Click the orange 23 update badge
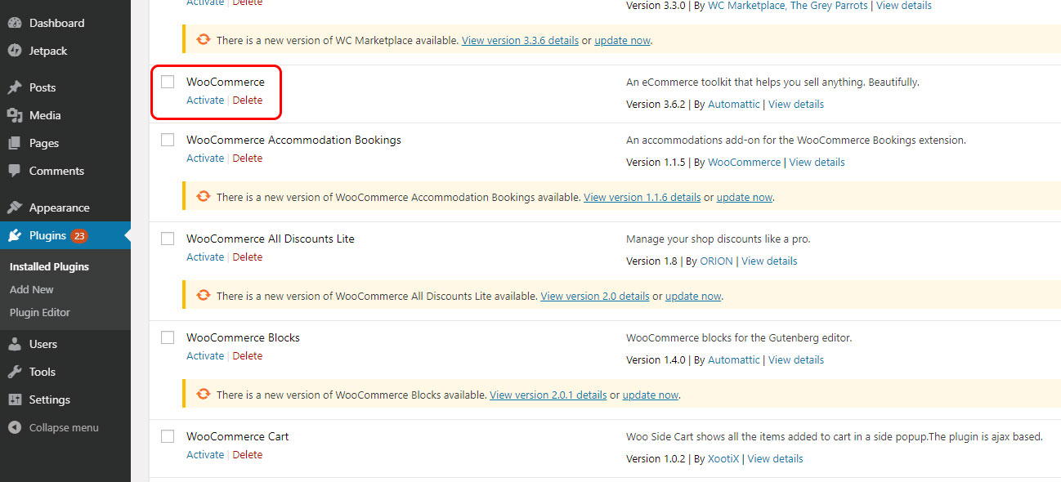The image size is (1061, 482). 78,235
